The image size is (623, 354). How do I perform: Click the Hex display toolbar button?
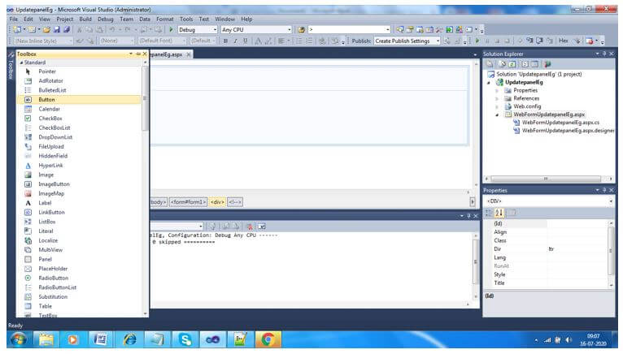tap(563, 41)
